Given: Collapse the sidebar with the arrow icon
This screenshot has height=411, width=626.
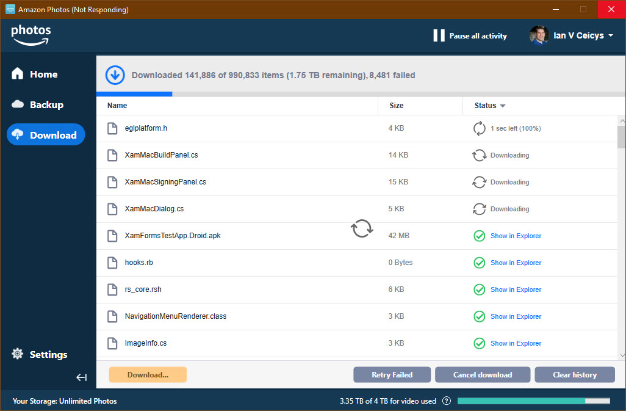Looking at the screenshot, I should (x=82, y=377).
